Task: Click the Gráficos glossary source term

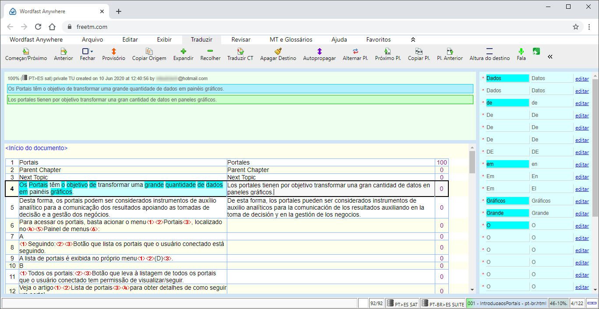Action: (507, 201)
